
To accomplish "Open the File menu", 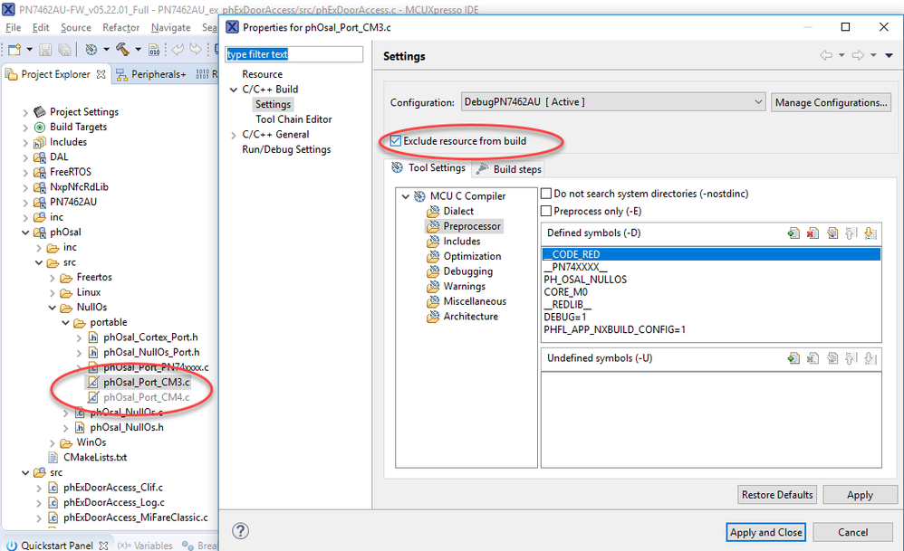I will click(13, 28).
